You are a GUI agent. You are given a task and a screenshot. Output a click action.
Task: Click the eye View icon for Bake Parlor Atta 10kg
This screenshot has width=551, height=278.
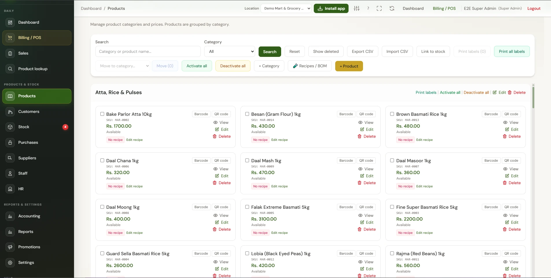pyautogui.click(x=215, y=122)
